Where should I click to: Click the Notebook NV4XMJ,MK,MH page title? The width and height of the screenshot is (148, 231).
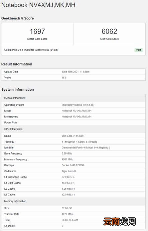pyautogui.click(x=38, y=5)
